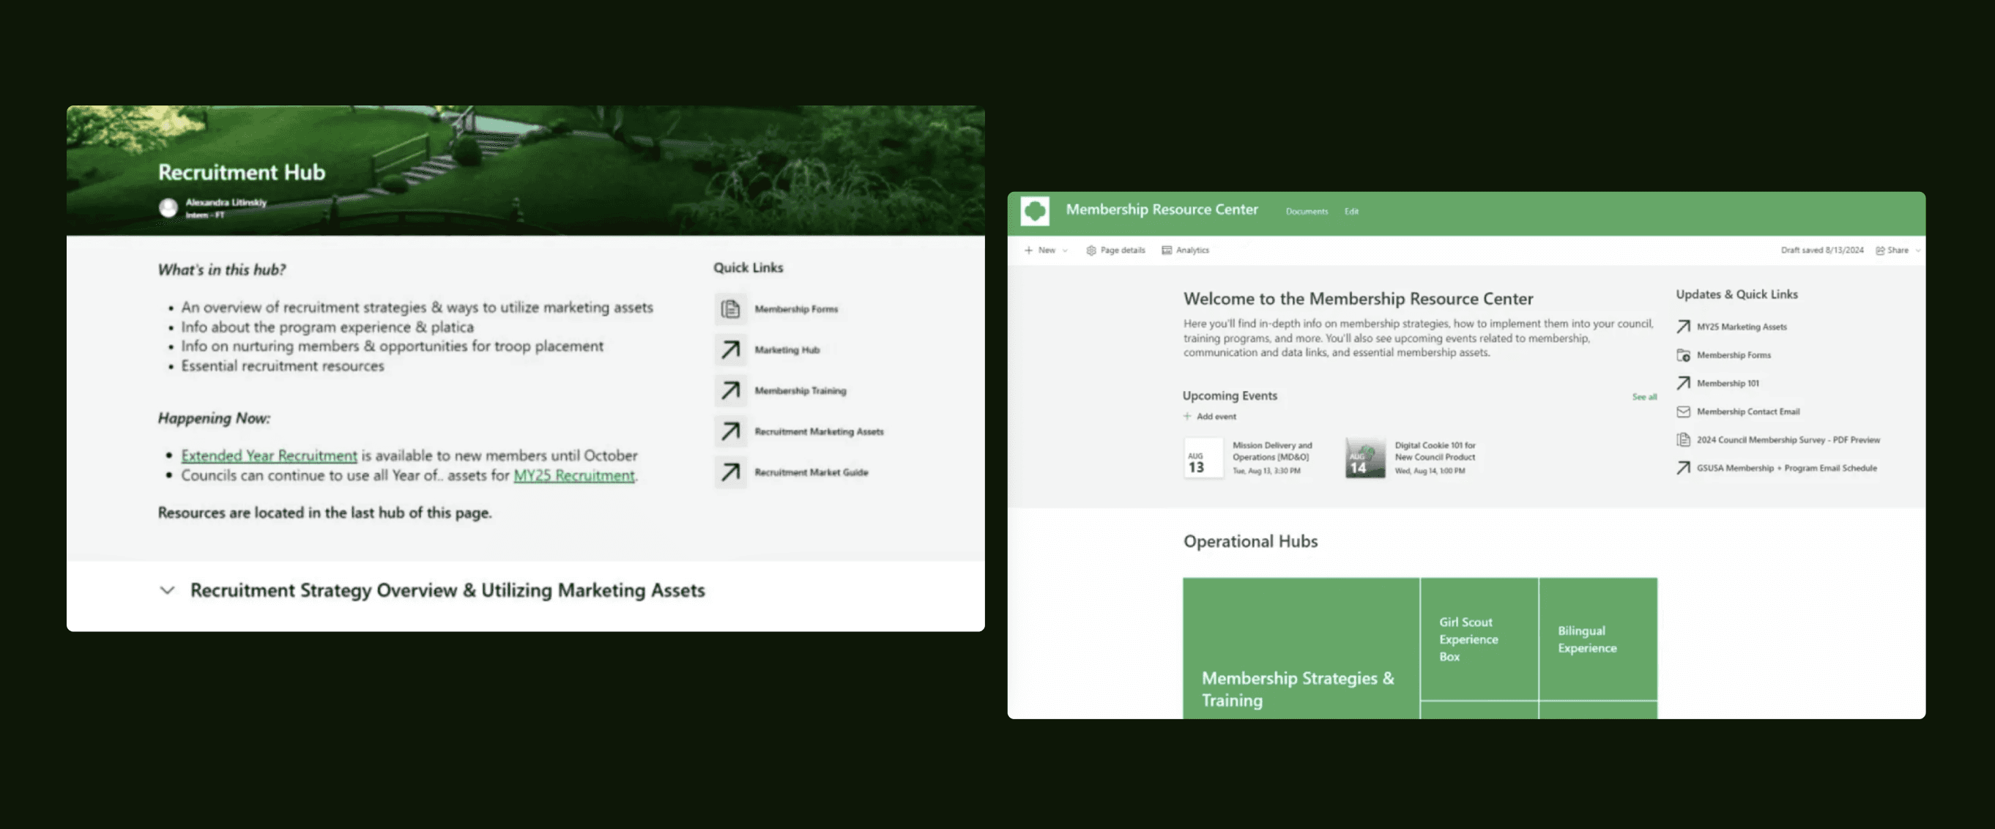Click the MY25 Marketing Assets arrow icon
This screenshot has height=829, width=1995.
(x=1683, y=327)
